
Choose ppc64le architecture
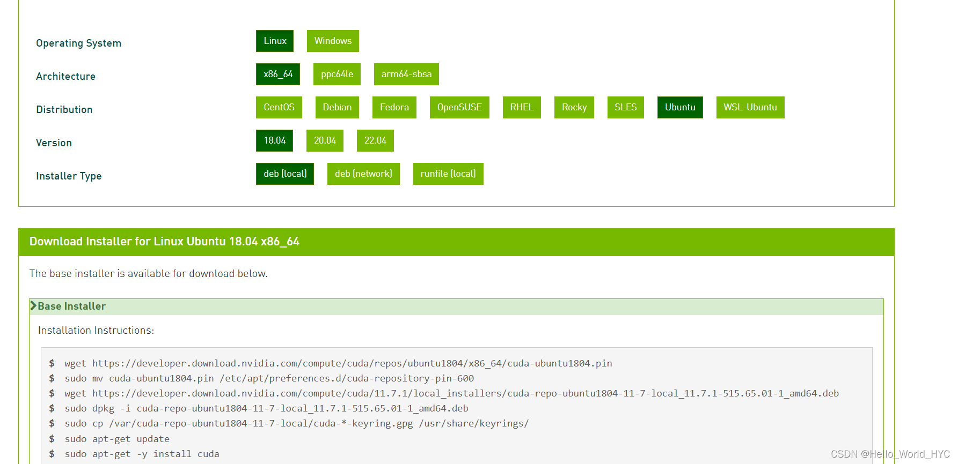(x=337, y=74)
